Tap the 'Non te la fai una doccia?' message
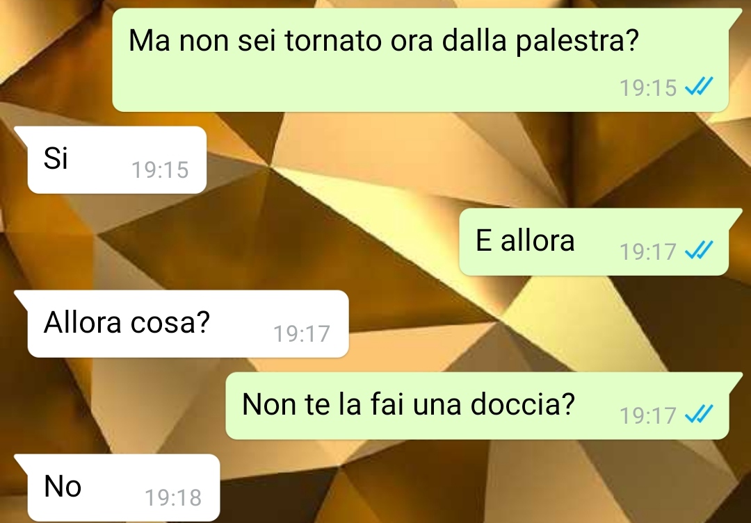 [477, 406]
